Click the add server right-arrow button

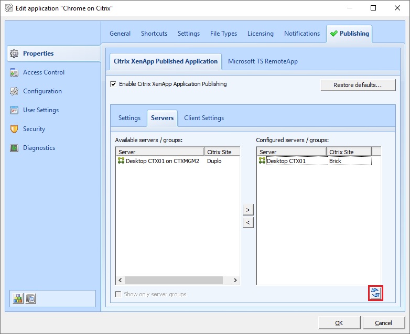pos(249,210)
